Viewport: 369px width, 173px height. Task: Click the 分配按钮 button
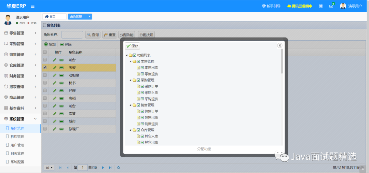click(146, 35)
